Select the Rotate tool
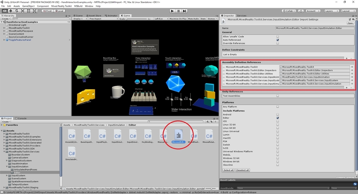358x194 pixels. [x=17, y=11]
